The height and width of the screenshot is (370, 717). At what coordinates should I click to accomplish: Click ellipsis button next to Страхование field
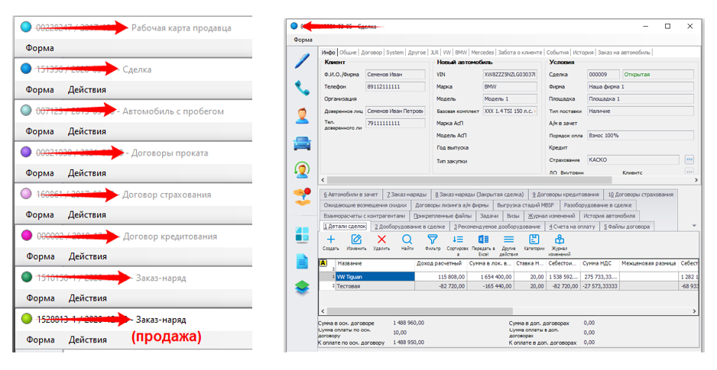689,159
